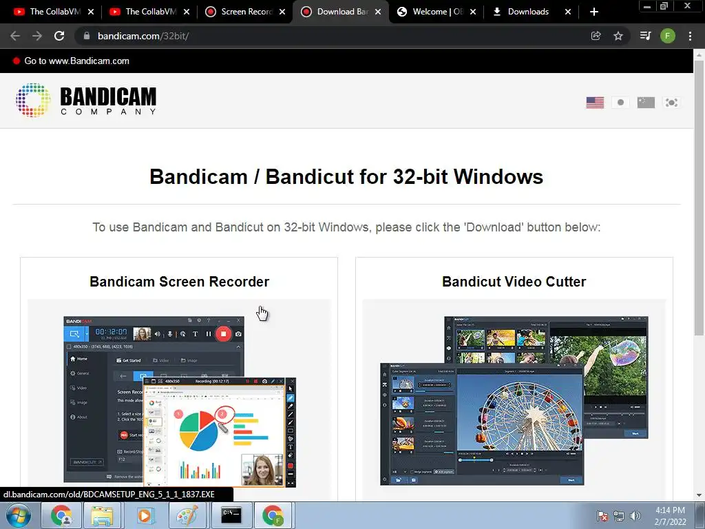Open Command Prompt in taskbar

(x=231, y=515)
